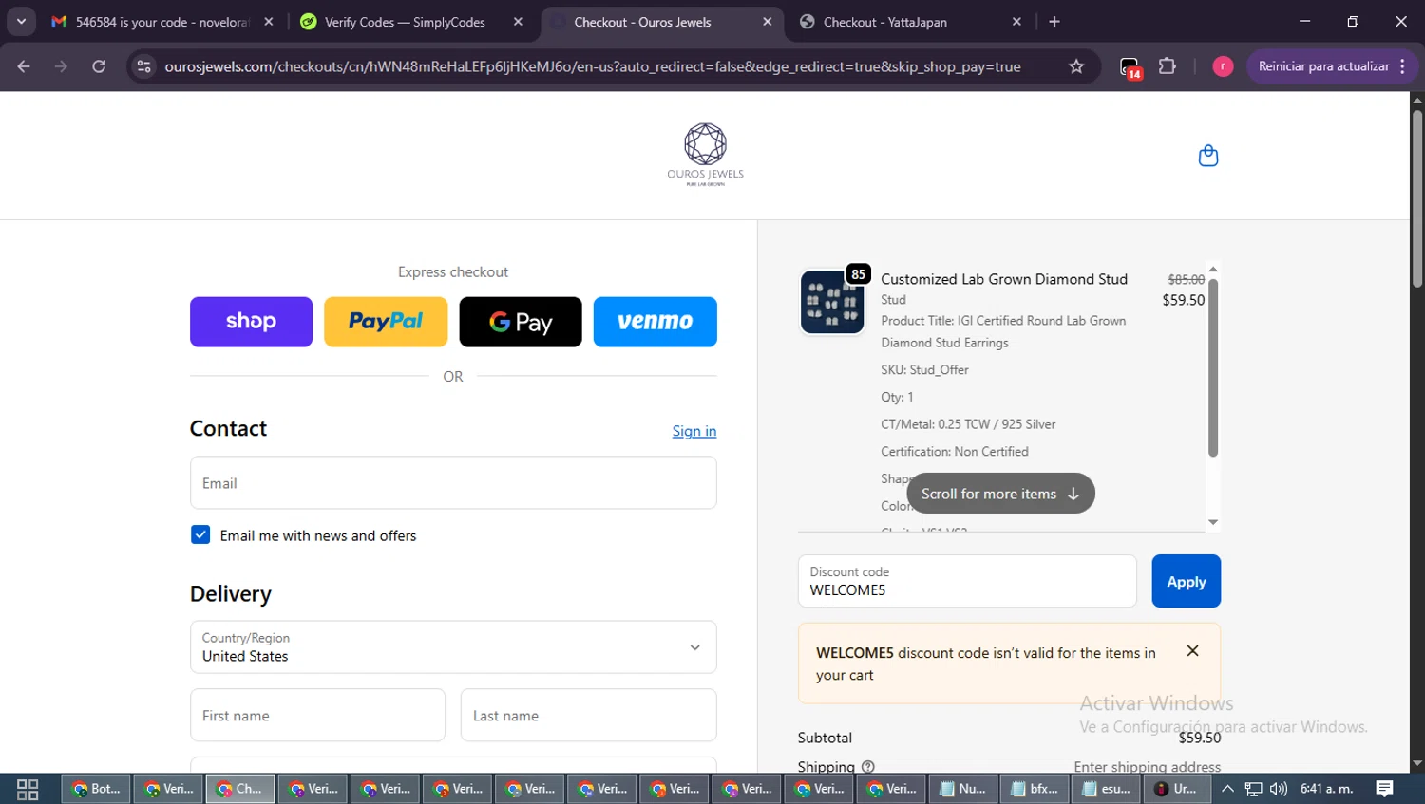The width and height of the screenshot is (1425, 804).
Task: Close the Verify Codes SimplyCodes tab
Action: [x=518, y=22]
